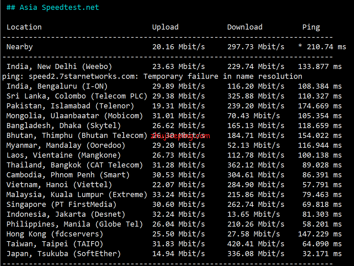Select the India, Bengaluru (I-ON) entry
The height and width of the screenshot is (266, 354).
pyautogui.click(x=57, y=86)
